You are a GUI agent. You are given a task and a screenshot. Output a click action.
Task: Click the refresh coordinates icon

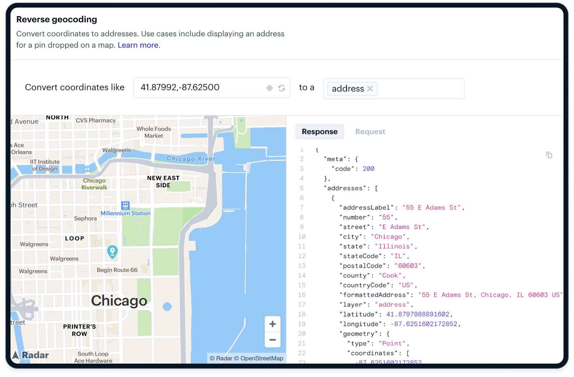click(282, 88)
